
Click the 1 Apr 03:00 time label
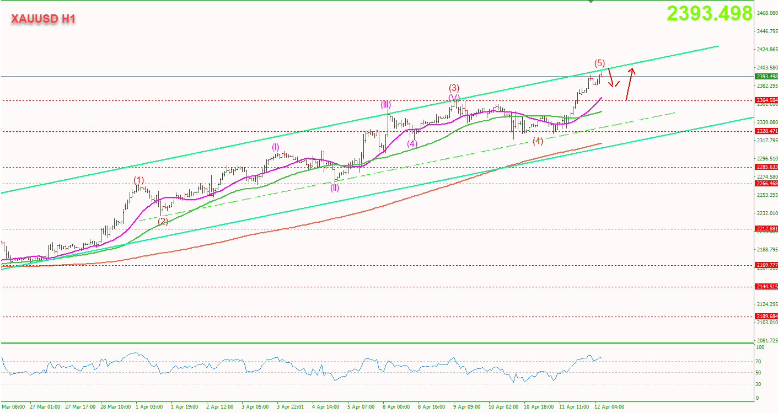(149, 407)
